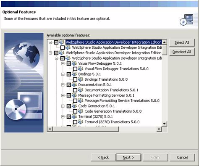Click the icon of the unchecked WebSphere Studio child row

point(68,47)
